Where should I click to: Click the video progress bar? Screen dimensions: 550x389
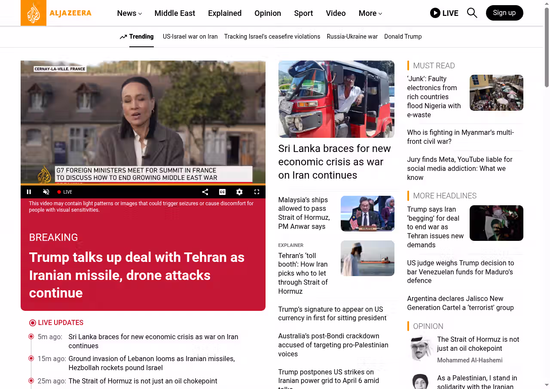(143, 185)
